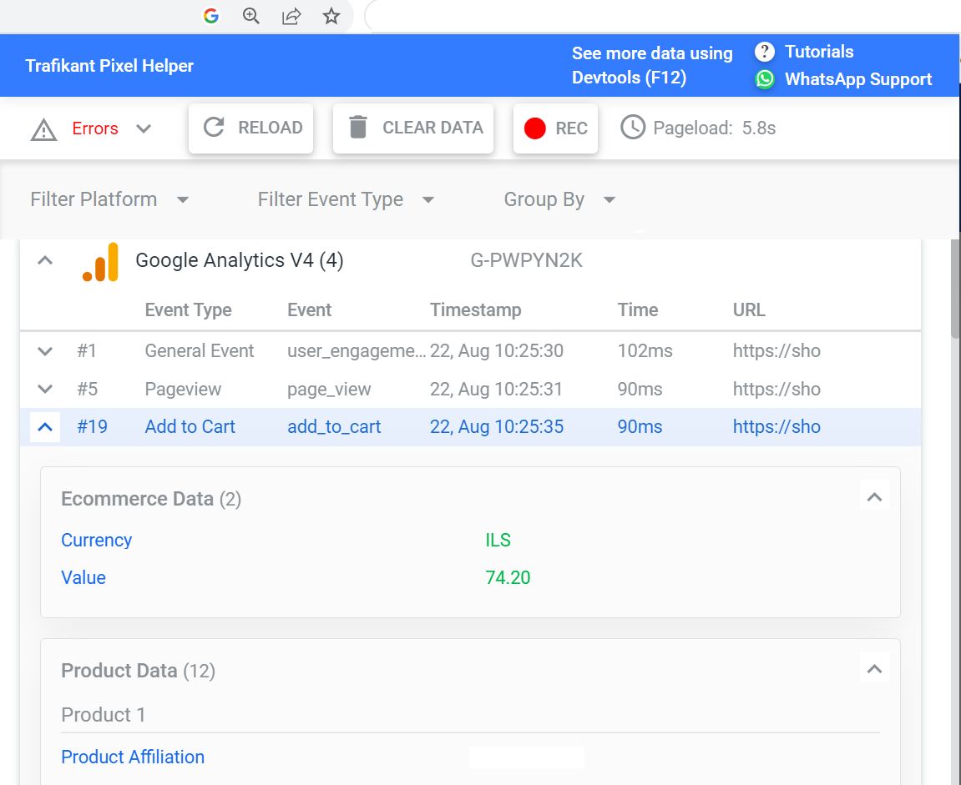Click the Errors warning triangle icon

tap(44, 130)
